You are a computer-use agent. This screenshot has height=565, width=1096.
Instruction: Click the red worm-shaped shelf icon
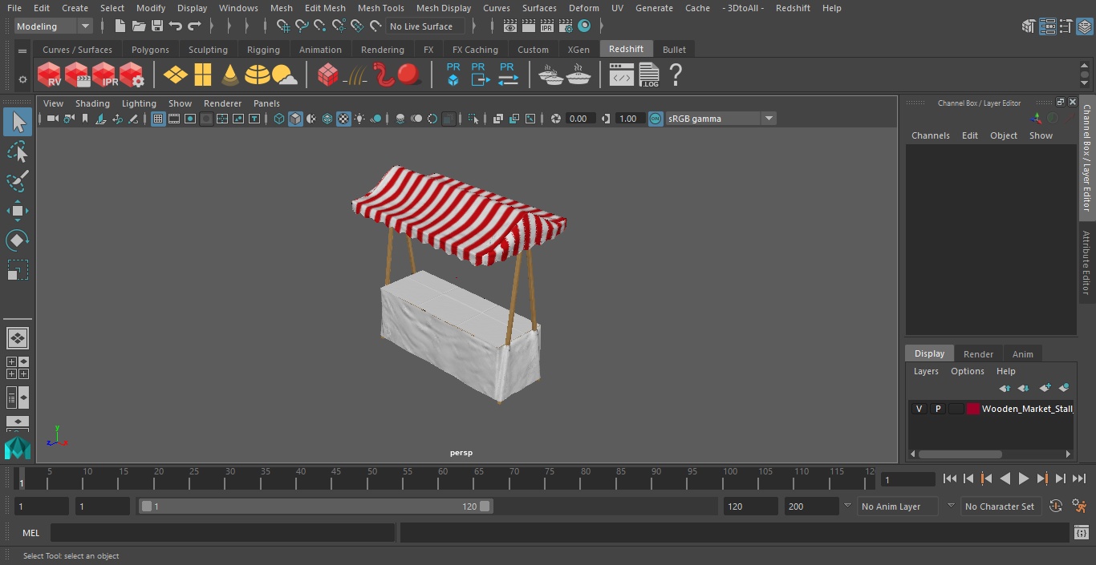tap(384, 75)
